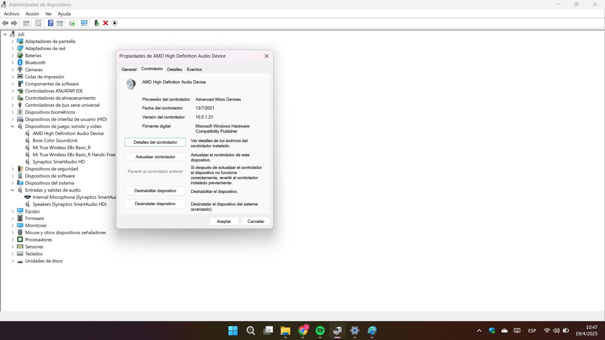Open Spotify from the taskbar
Image resolution: width=605 pixels, height=340 pixels.
point(320,331)
